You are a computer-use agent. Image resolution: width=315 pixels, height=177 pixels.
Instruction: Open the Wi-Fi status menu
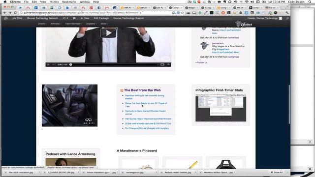point(247,2)
